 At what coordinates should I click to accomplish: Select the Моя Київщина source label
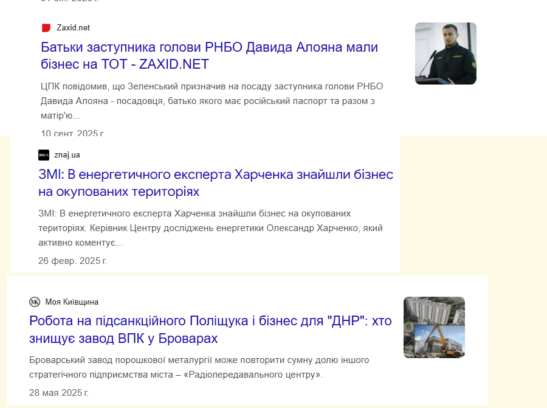point(72,302)
